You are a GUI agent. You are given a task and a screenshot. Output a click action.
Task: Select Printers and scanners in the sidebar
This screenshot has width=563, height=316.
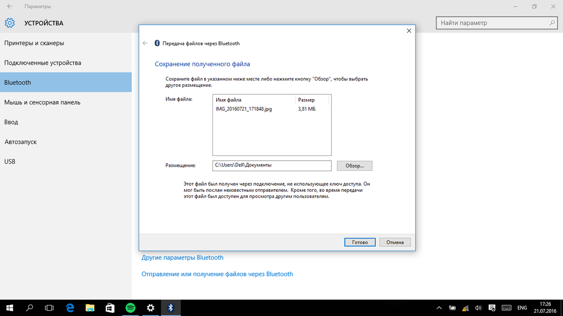(34, 43)
